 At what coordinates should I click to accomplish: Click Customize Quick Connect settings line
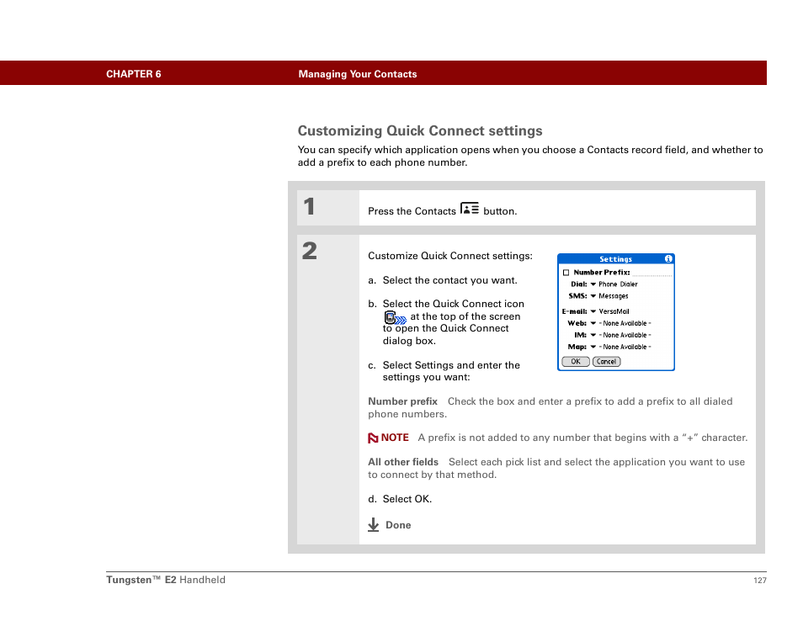point(450,256)
